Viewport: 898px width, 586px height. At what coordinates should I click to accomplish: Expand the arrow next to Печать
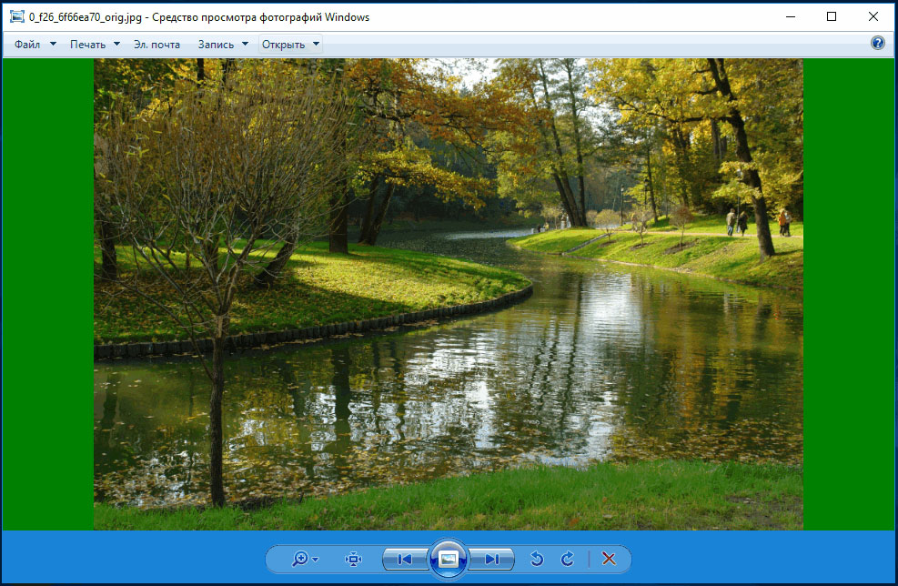pos(116,44)
